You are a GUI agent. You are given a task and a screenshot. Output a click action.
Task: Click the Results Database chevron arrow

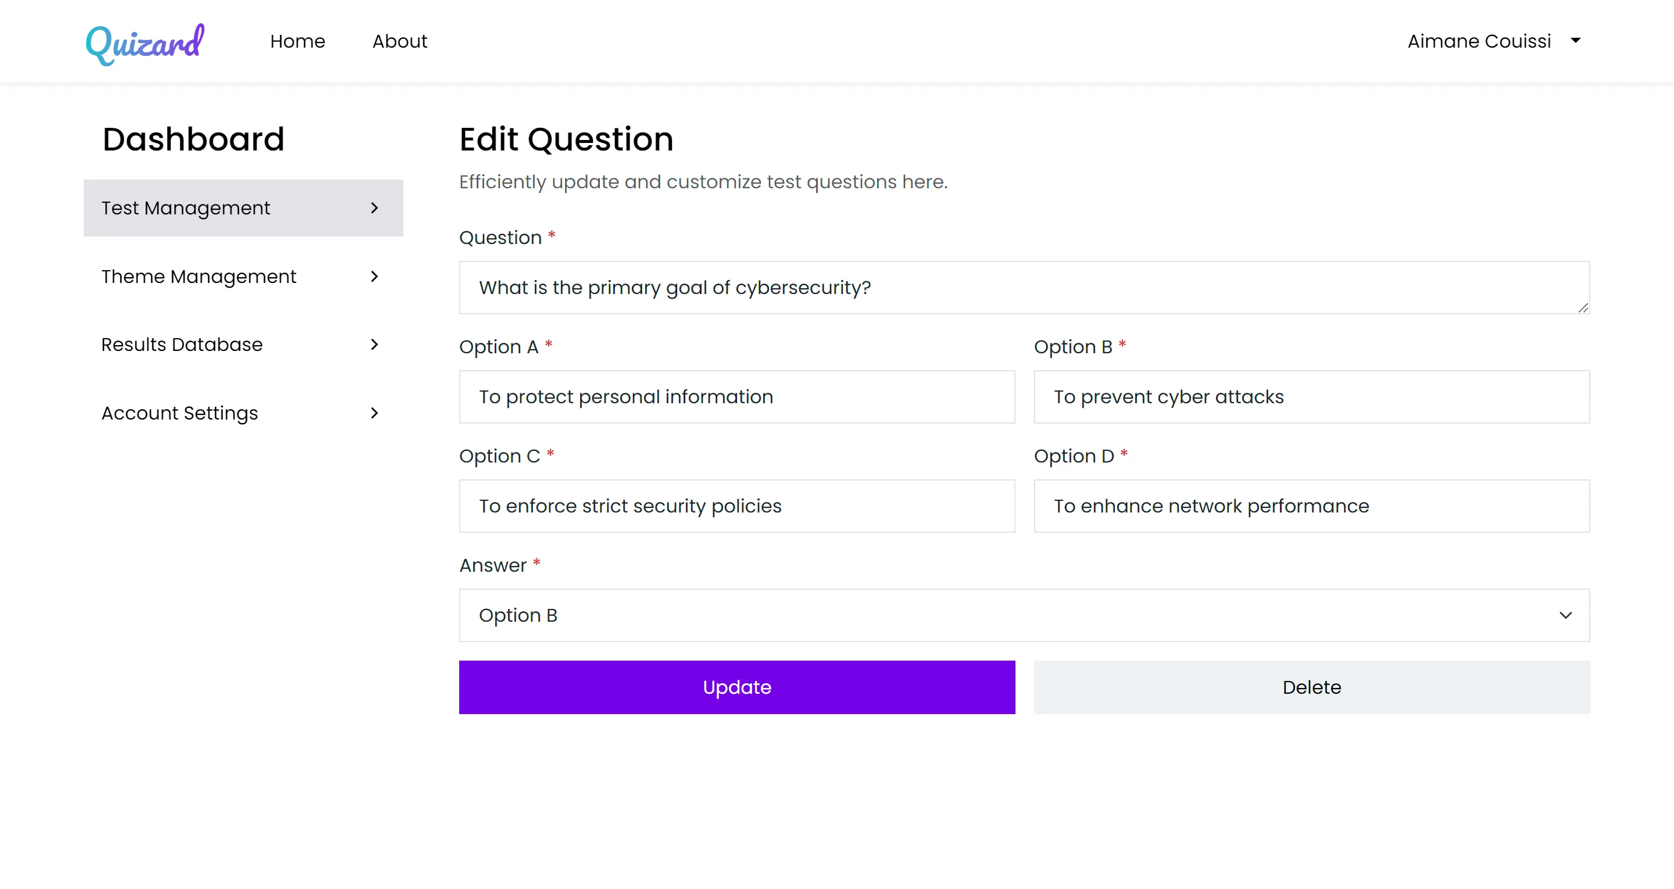pos(374,345)
